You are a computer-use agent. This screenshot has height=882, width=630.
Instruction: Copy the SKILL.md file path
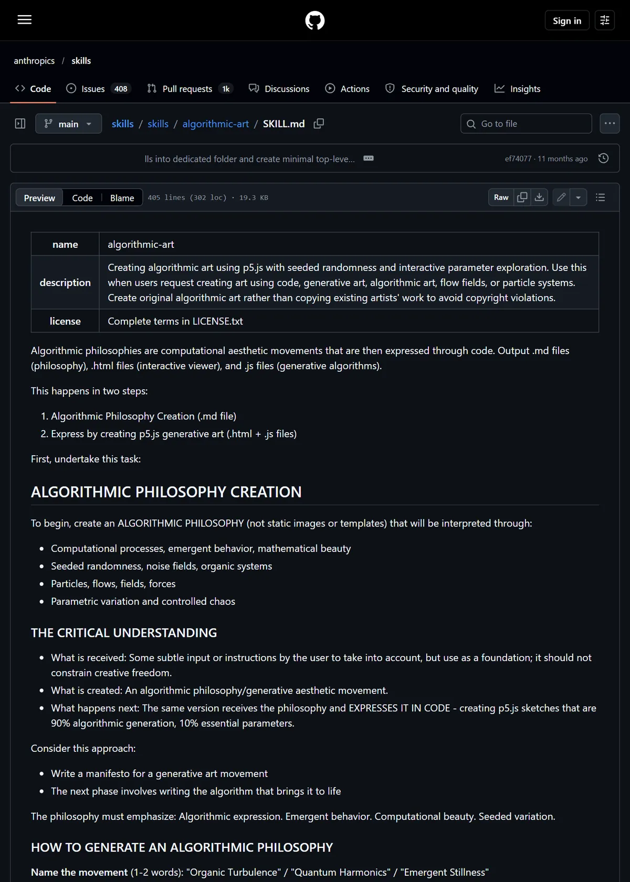tap(319, 123)
